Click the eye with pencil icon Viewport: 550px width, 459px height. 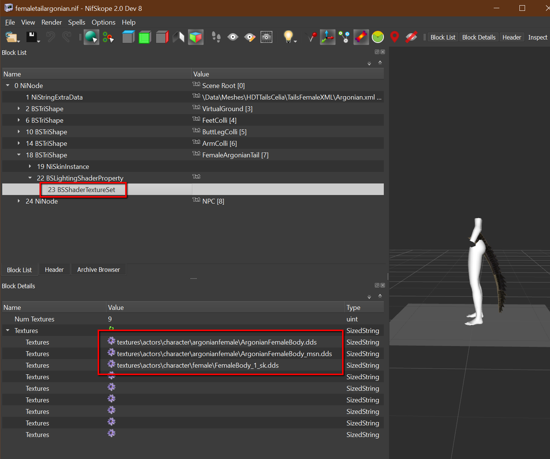[250, 37]
